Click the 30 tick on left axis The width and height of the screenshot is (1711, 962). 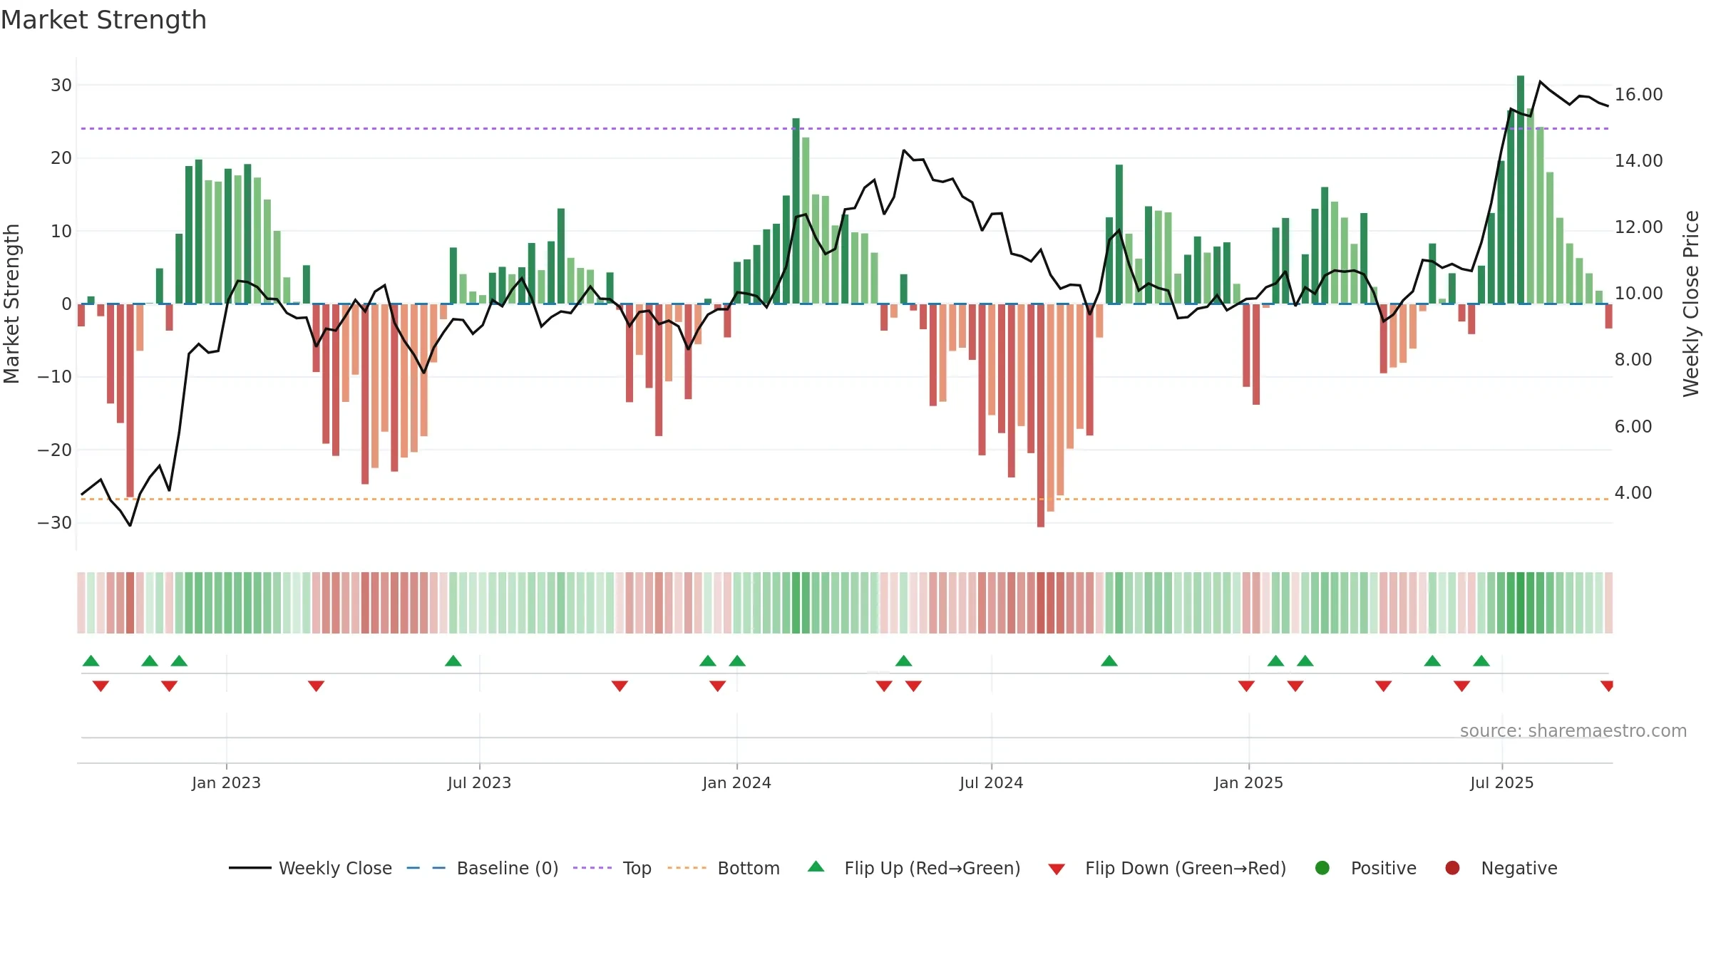pos(61,86)
